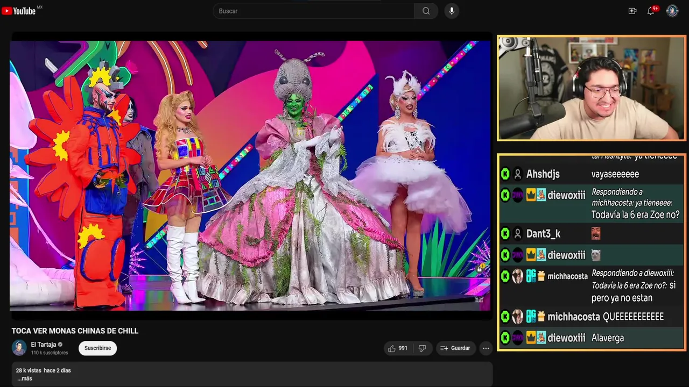
Task: Click the 28 k vistas text
Action: click(x=29, y=370)
